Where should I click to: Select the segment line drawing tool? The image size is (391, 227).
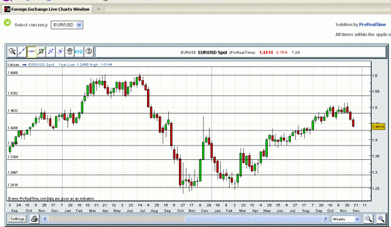tap(51, 52)
